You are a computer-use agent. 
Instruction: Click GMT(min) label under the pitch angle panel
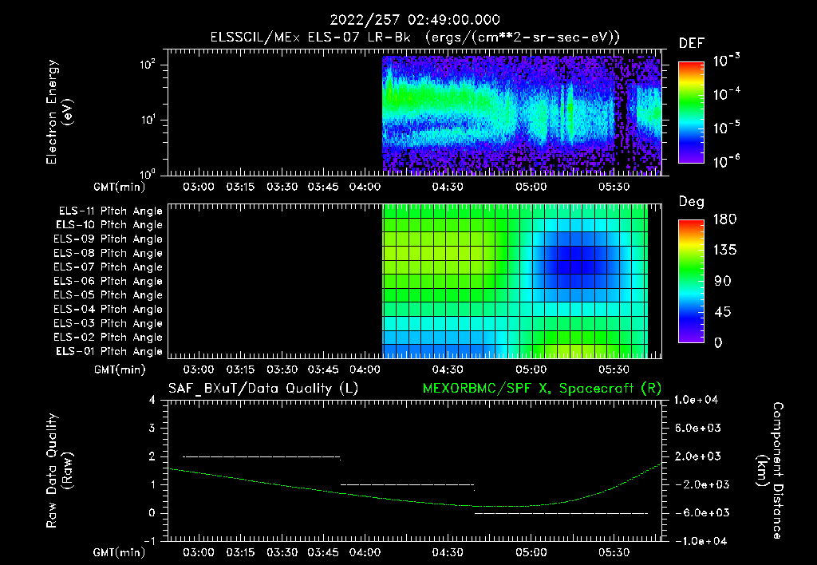click(x=120, y=369)
